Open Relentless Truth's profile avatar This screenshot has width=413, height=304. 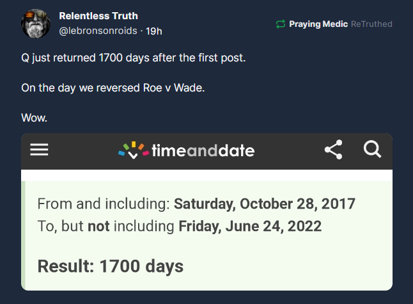pyautogui.click(x=36, y=24)
